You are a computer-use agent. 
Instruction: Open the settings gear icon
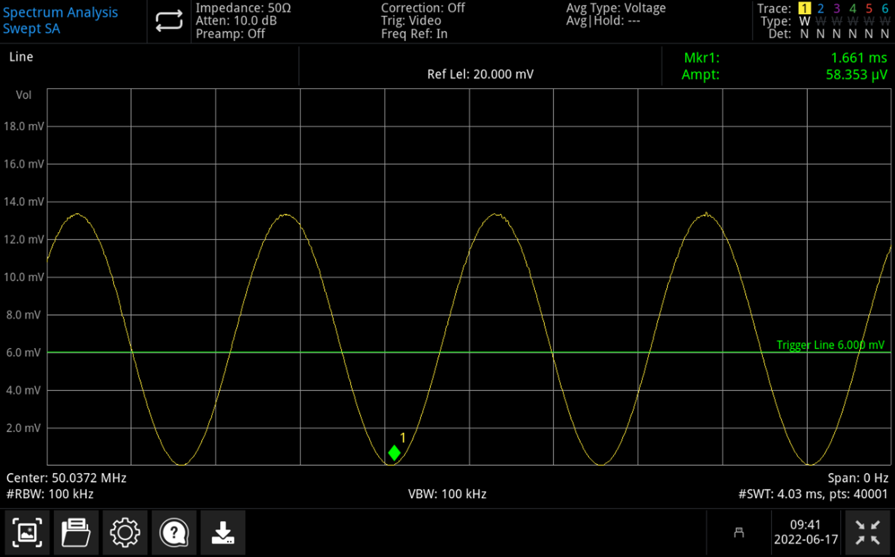(125, 532)
